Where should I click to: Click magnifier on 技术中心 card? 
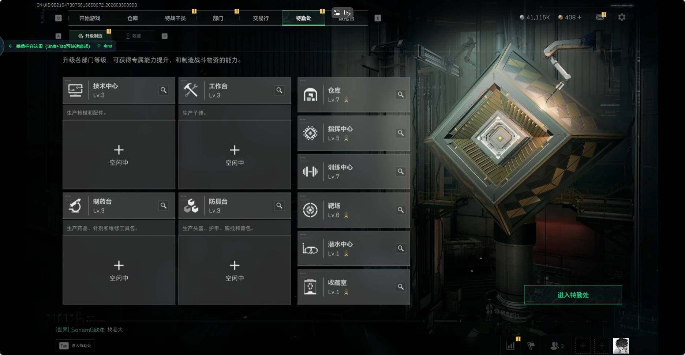(164, 90)
